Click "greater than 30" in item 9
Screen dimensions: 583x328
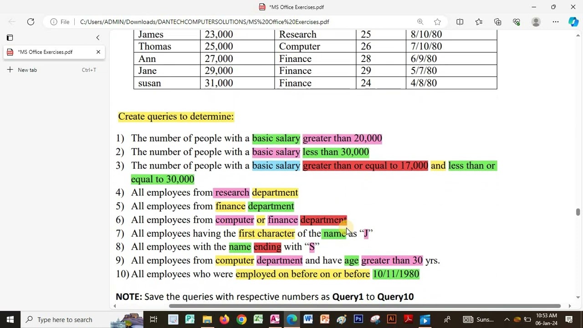click(x=392, y=261)
